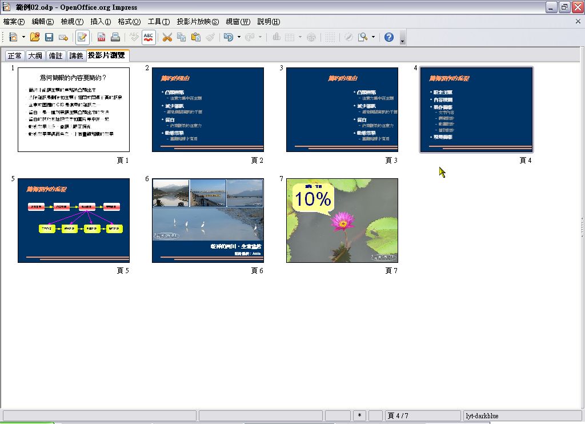Screen dimensions: 585x424
Task: Click lyt-darkblue field in status bar
Action: [522, 416]
